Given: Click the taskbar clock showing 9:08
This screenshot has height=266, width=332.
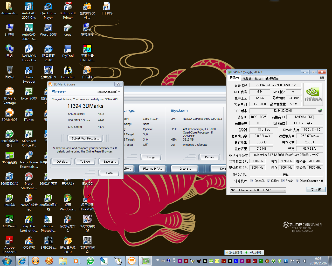Looking at the screenshot, I should pos(318,261).
